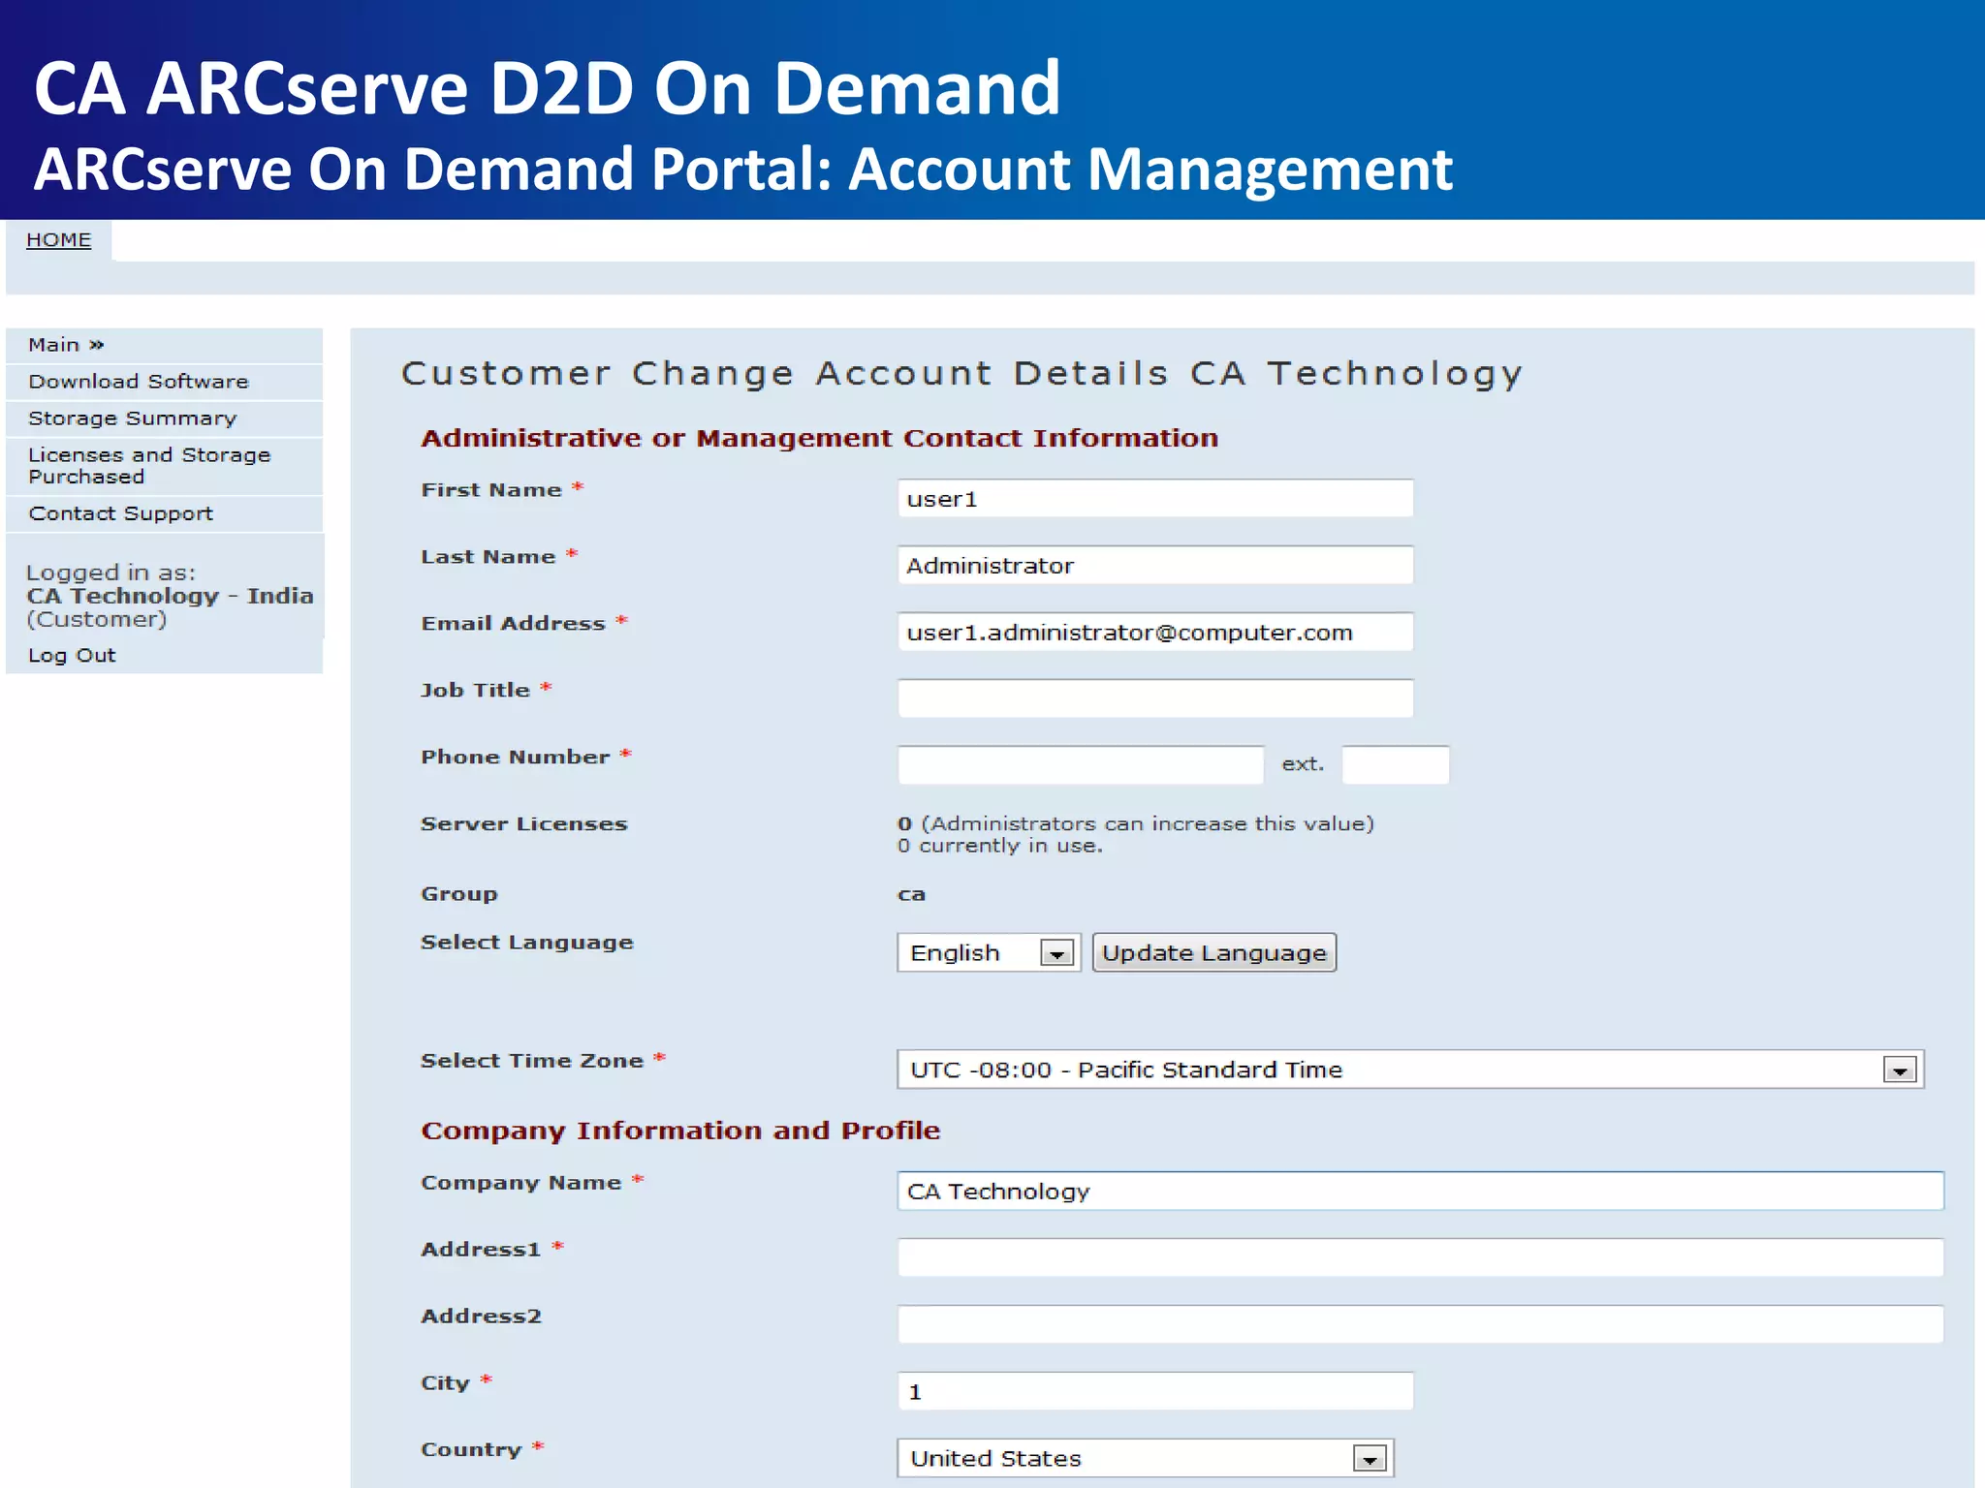Click the Log Out link

72,656
